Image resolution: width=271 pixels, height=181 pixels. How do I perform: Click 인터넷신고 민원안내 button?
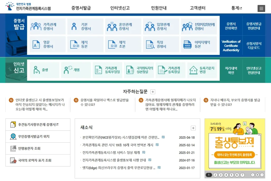pyautogui.click(x=254, y=70)
